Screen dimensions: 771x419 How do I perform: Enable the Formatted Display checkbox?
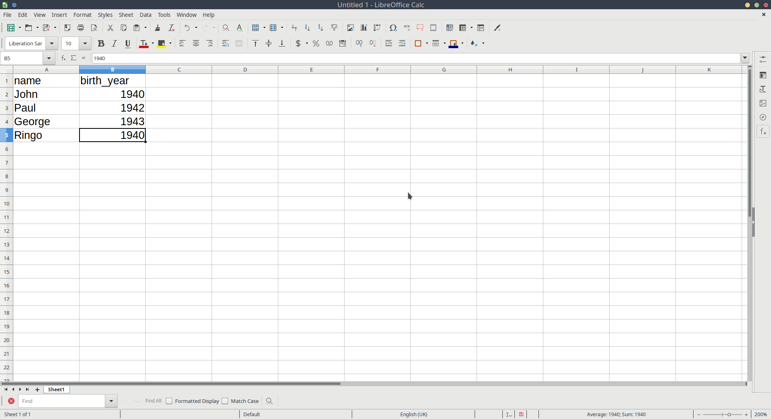(169, 401)
